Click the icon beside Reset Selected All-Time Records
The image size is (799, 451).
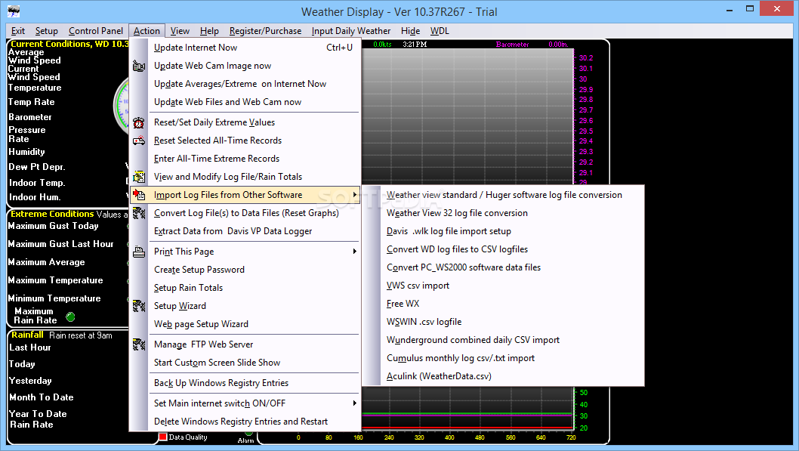pos(139,141)
